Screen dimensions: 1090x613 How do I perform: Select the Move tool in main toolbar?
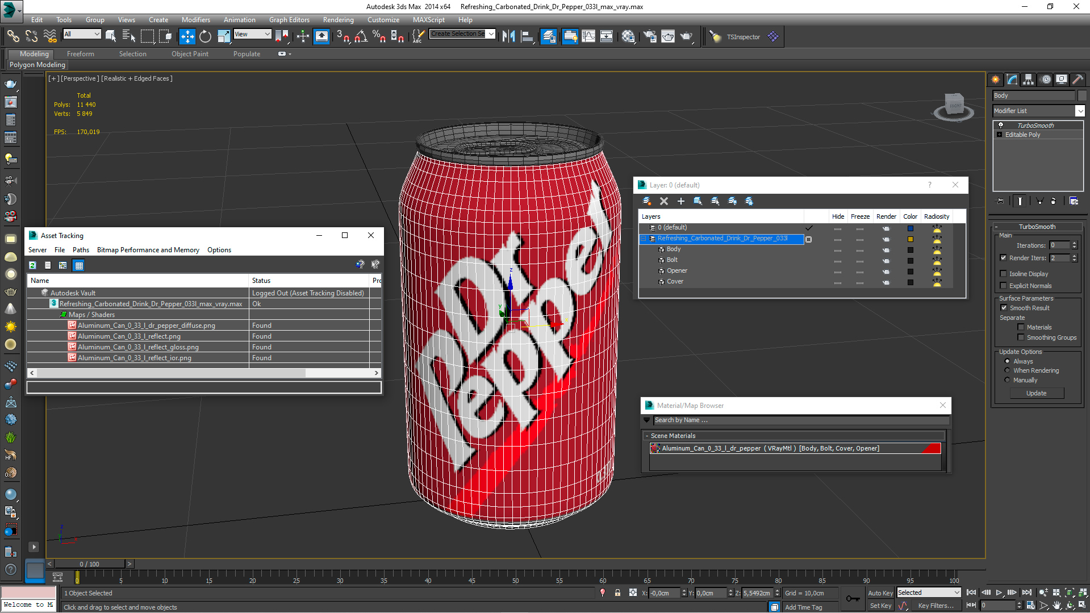coord(187,36)
